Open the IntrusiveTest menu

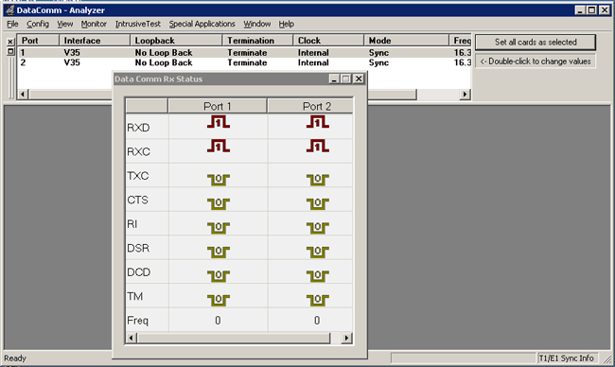coord(138,24)
